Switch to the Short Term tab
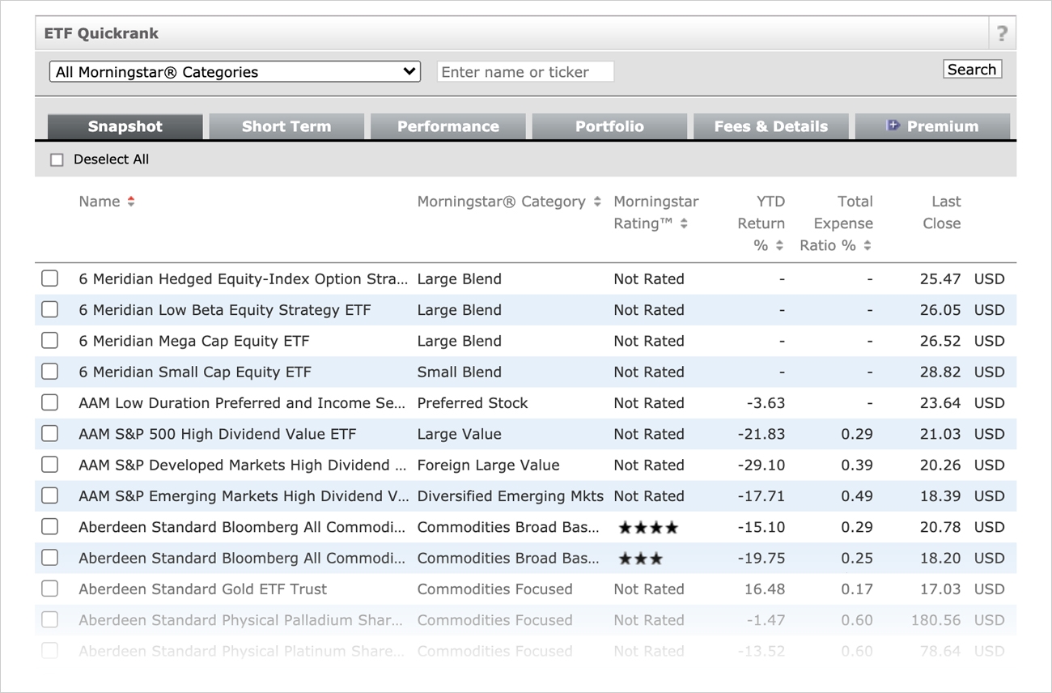The image size is (1052, 693). click(x=286, y=126)
